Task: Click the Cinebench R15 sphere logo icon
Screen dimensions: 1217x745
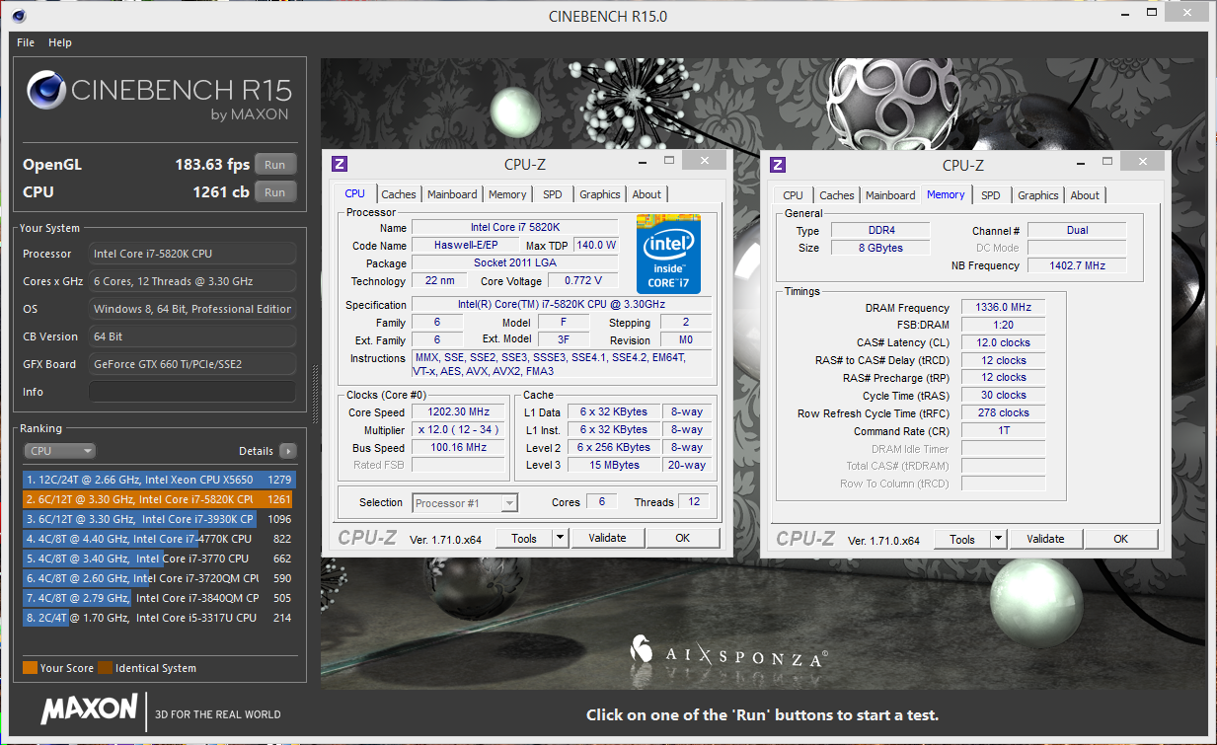Action: coord(46,91)
